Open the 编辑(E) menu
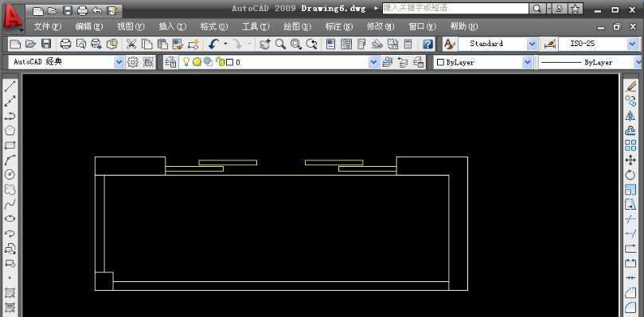 89,27
